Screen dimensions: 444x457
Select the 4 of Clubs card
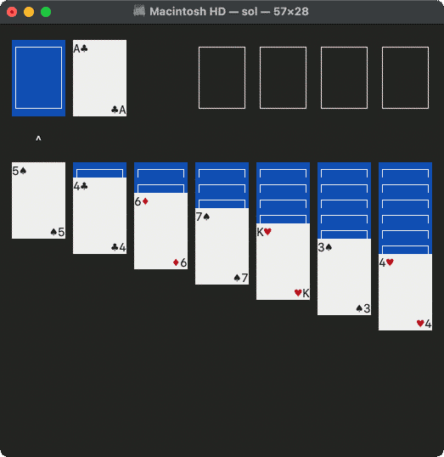(x=99, y=216)
